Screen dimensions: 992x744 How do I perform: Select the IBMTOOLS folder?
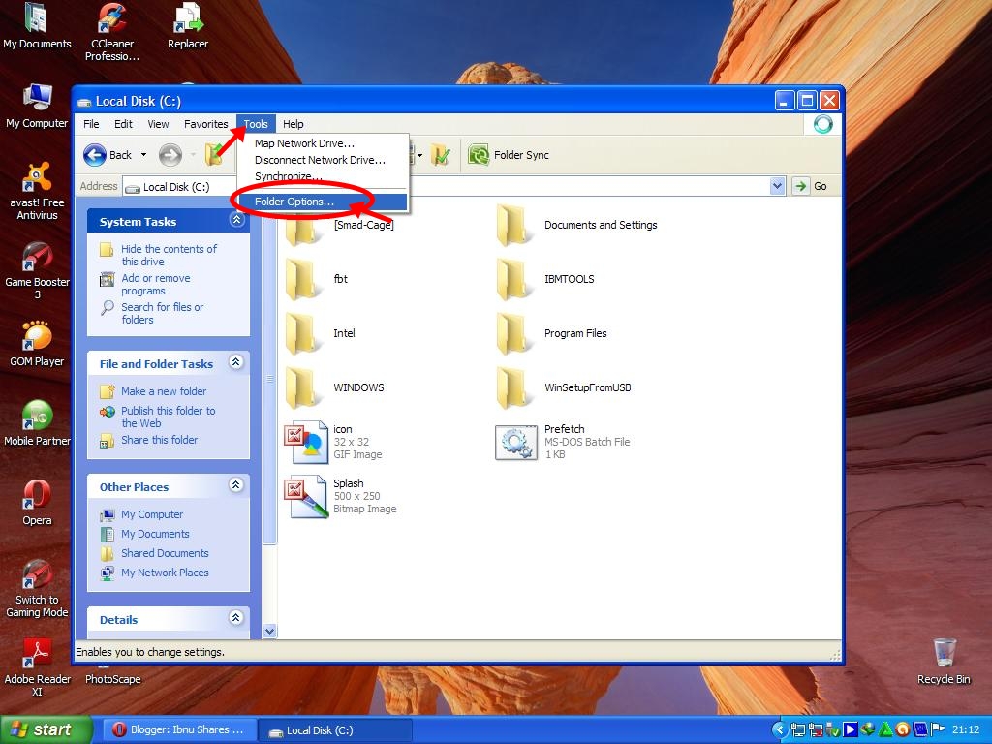tap(544, 279)
